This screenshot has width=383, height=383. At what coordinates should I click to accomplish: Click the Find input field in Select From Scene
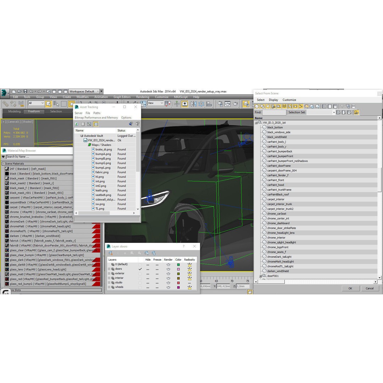pos(274,112)
